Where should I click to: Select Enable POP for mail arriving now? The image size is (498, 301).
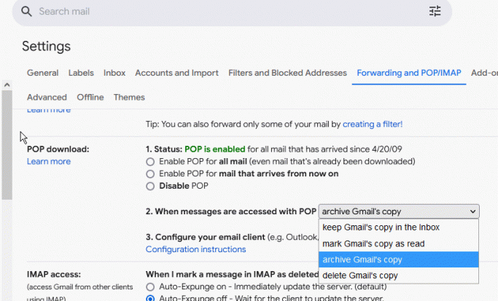150,174
